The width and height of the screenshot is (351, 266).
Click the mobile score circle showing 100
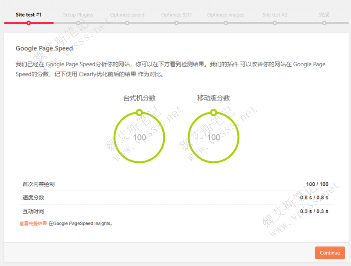click(x=214, y=137)
